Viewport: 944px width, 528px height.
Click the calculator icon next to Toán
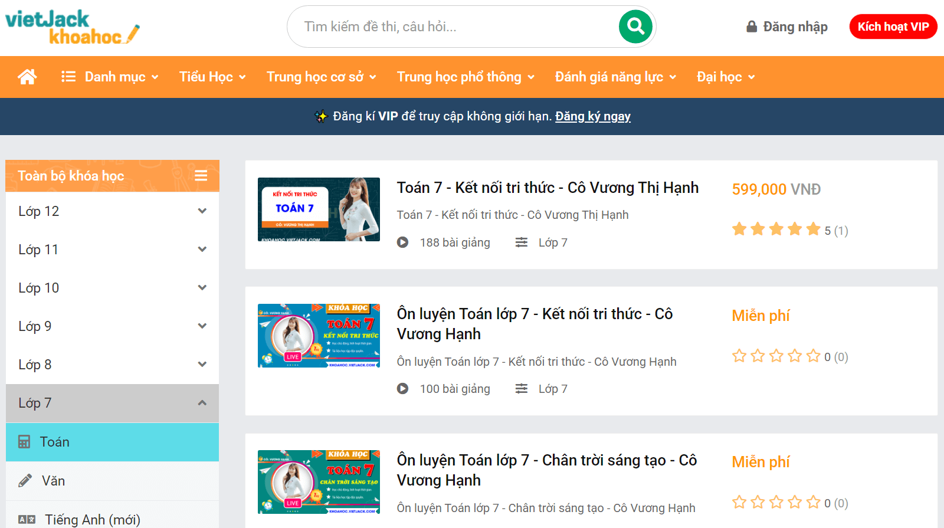pyautogui.click(x=24, y=442)
